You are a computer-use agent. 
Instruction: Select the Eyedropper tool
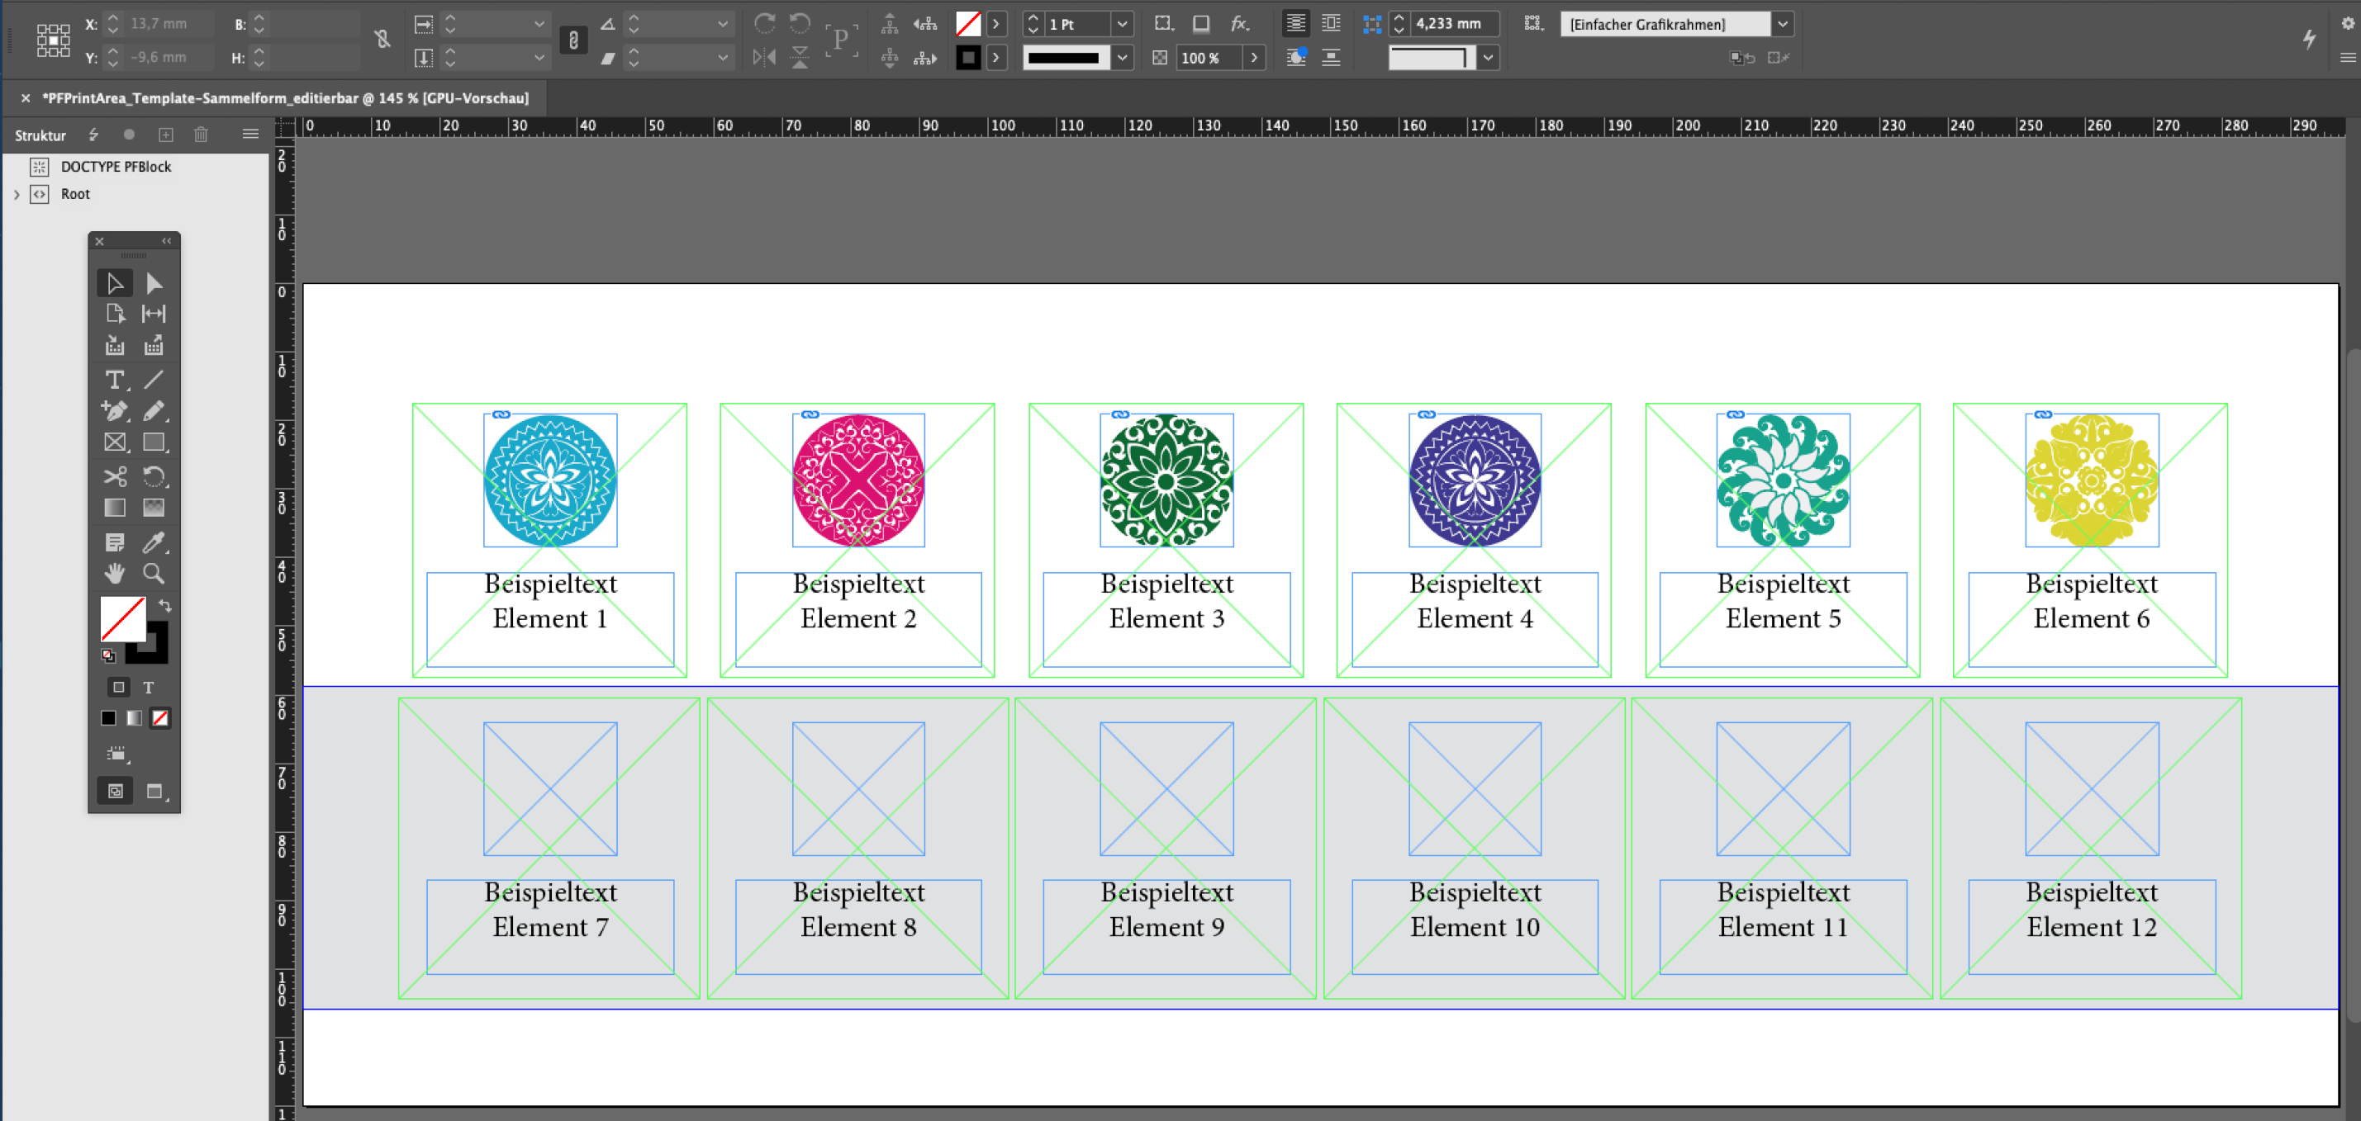pyautogui.click(x=153, y=542)
